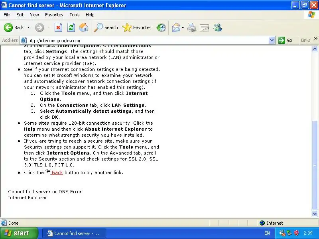Click the Links toolbar label

[x=305, y=40]
